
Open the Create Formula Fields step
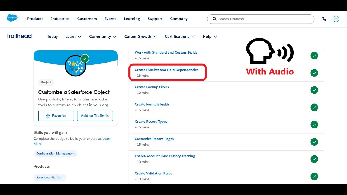coord(152,104)
